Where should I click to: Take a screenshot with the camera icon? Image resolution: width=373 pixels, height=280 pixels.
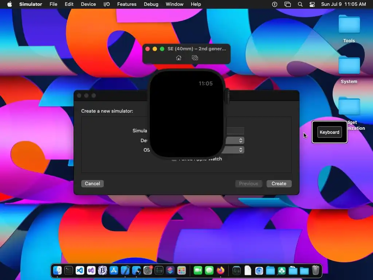(x=195, y=58)
